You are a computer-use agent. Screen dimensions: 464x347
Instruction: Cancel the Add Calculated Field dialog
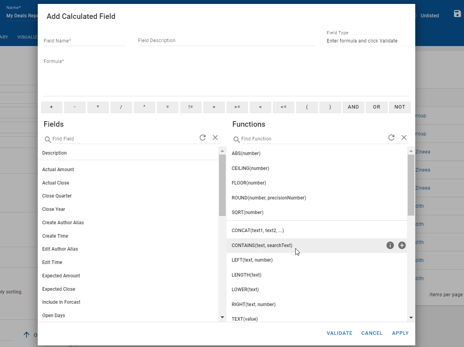(x=372, y=333)
